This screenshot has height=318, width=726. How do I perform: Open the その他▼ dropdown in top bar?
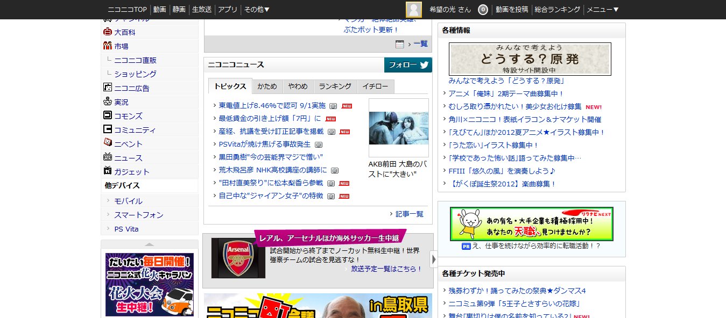pos(257,10)
